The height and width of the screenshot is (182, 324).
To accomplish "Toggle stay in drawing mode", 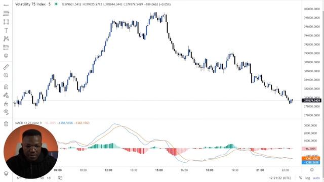I will tap(6, 95).
